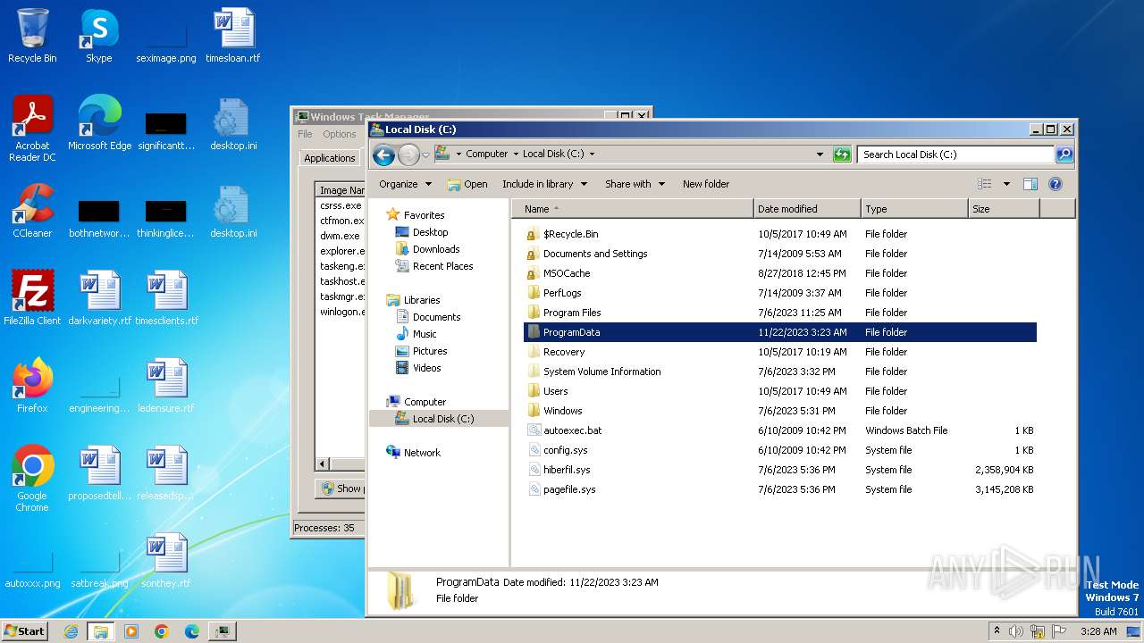Open Firefox desktop shortcut
The height and width of the screenshot is (643, 1144).
pyautogui.click(x=32, y=386)
